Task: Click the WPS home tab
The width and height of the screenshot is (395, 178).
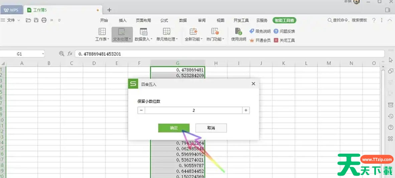Action: tap(12, 10)
